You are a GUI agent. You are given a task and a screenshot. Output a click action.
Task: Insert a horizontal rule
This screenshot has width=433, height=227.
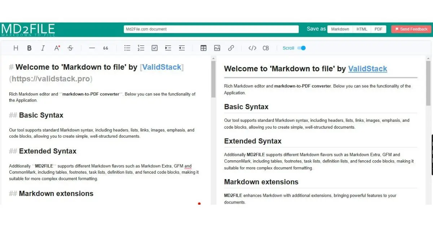coord(92,48)
